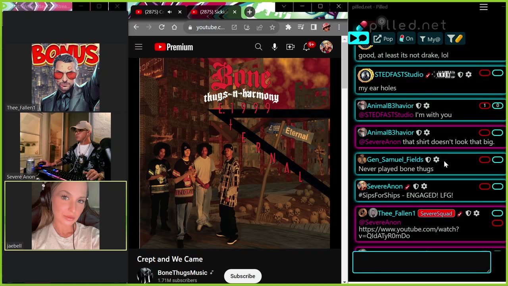
Task: Open the YouTube guide hamburger menu
Action: pyautogui.click(x=139, y=47)
